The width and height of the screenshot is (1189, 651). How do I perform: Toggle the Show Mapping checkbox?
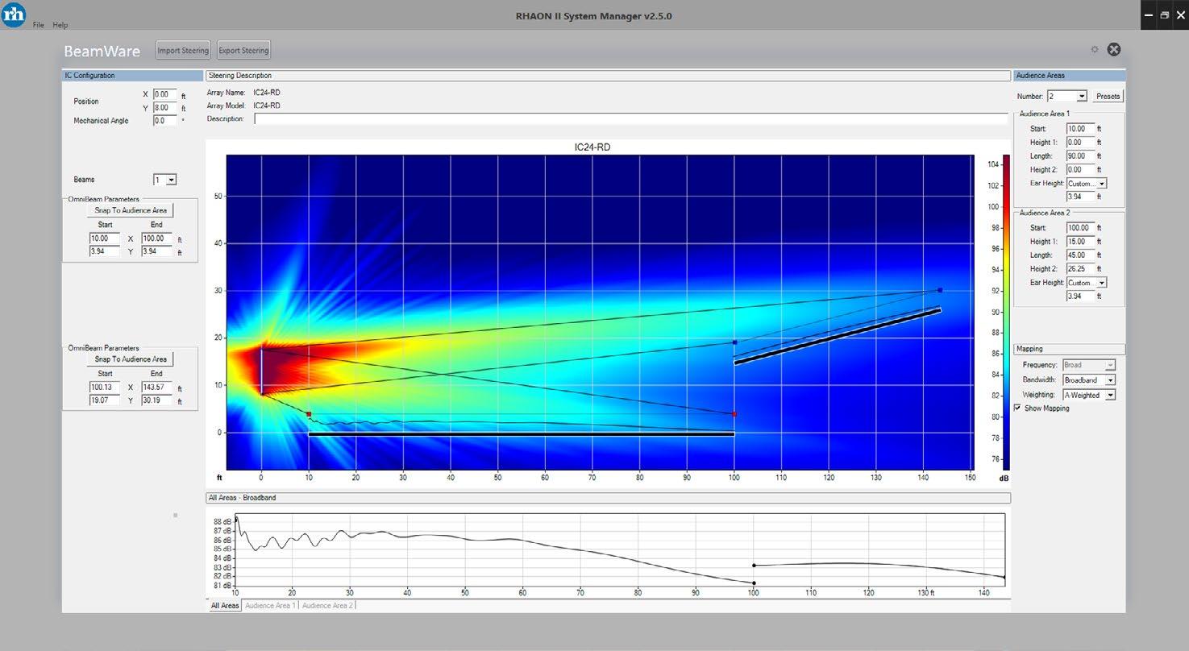coord(1018,408)
